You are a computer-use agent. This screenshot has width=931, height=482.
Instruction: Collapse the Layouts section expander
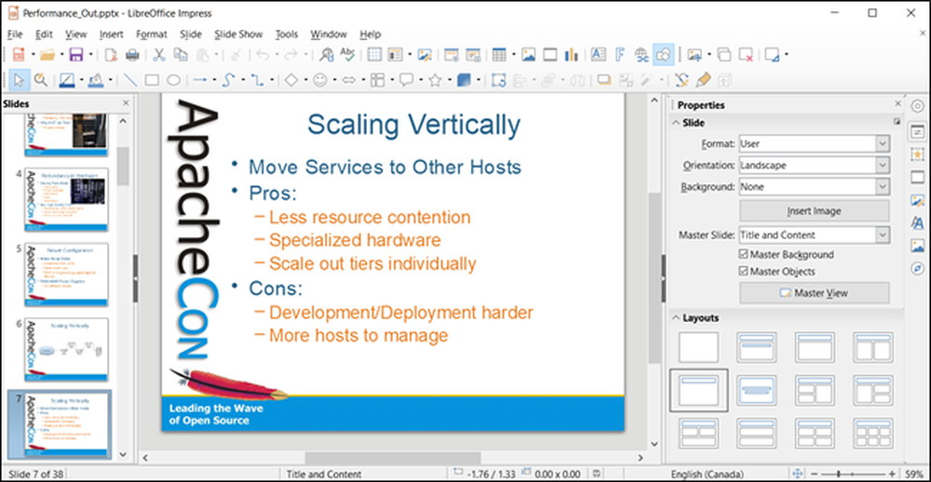click(x=676, y=317)
